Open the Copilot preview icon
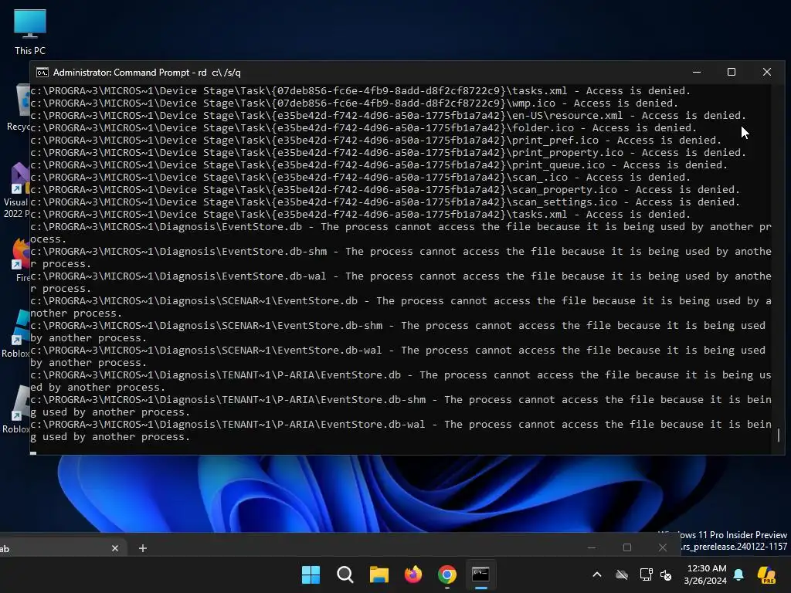This screenshot has height=593, width=791. click(767, 574)
